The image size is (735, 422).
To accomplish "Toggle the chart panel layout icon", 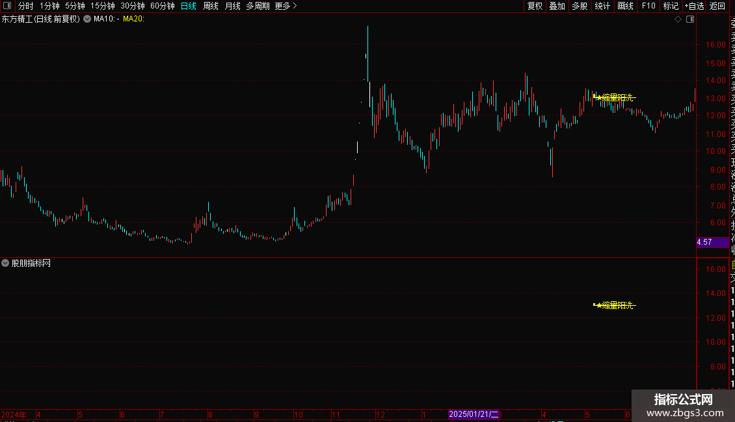I will 690,19.
